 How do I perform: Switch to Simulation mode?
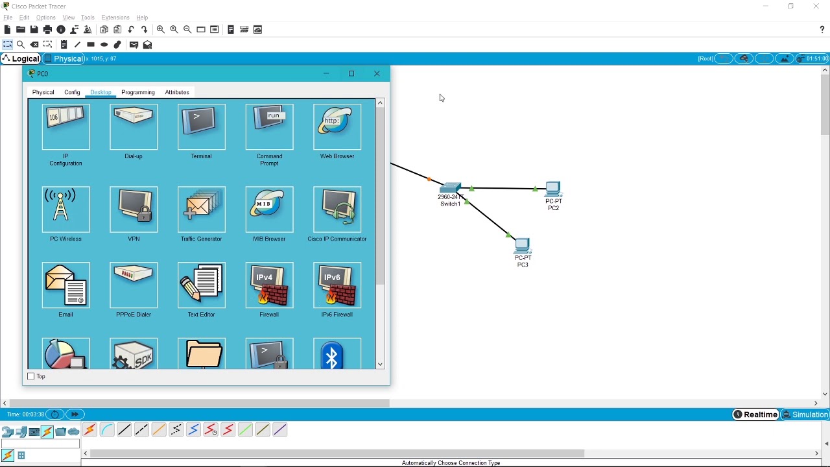click(805, 415)
